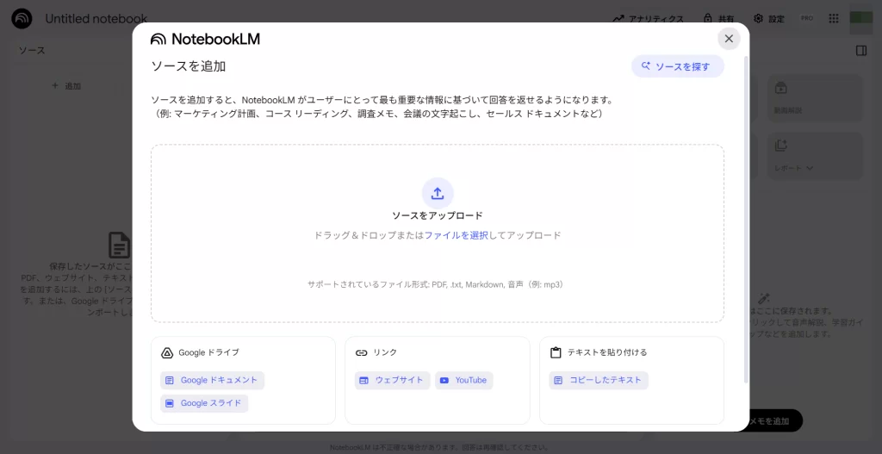Toggle the side panel layout icon
Screen dimensions: 882x454
(x=861, y=51)
